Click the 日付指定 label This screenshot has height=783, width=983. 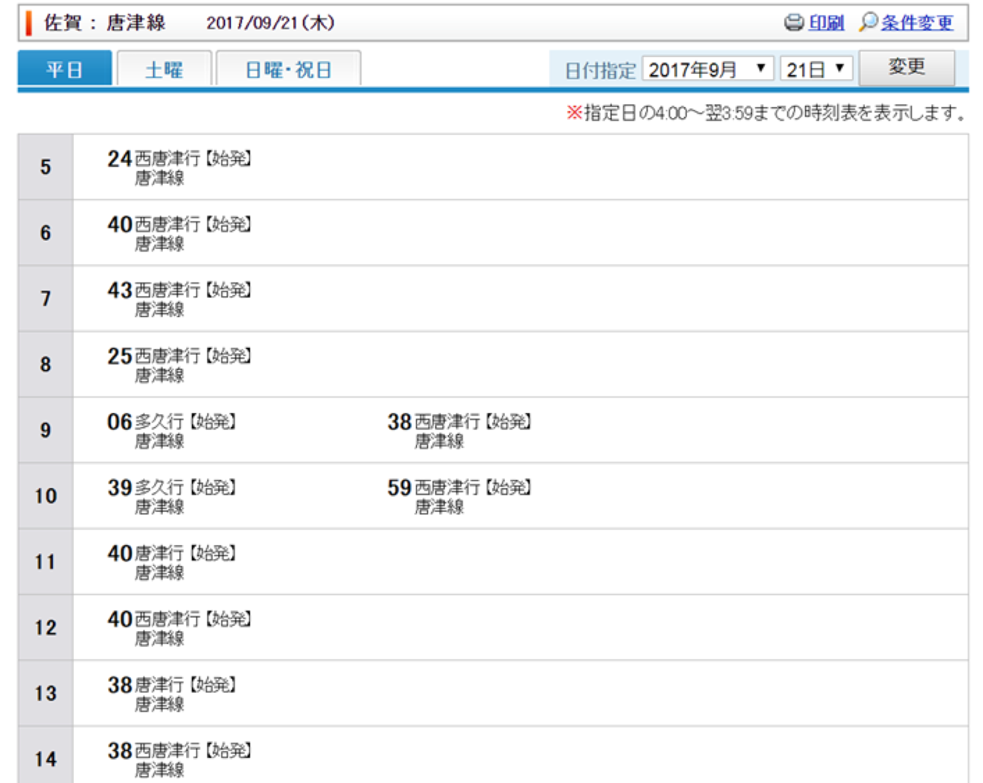(600, 70)
